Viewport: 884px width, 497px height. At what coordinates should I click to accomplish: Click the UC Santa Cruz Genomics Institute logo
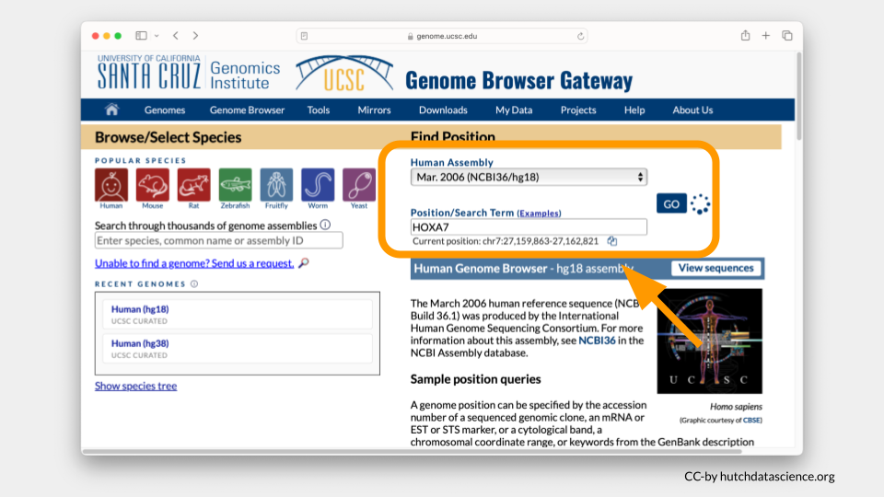(x=188, y=72)
